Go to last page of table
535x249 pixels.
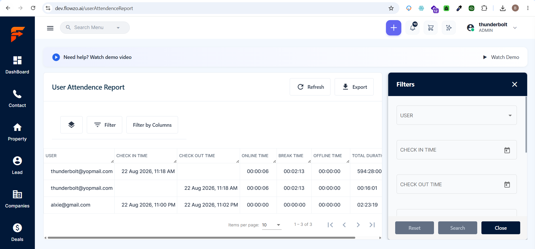point(372,225)
